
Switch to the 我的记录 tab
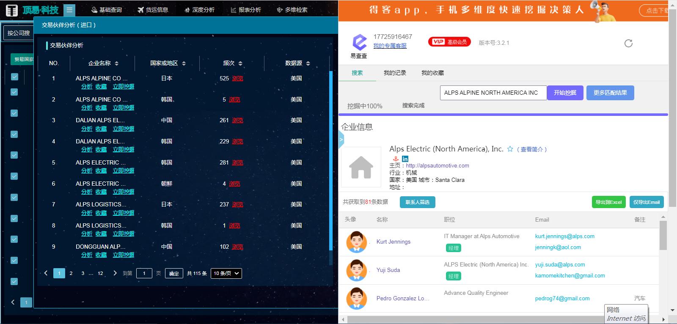coord(395,73)
